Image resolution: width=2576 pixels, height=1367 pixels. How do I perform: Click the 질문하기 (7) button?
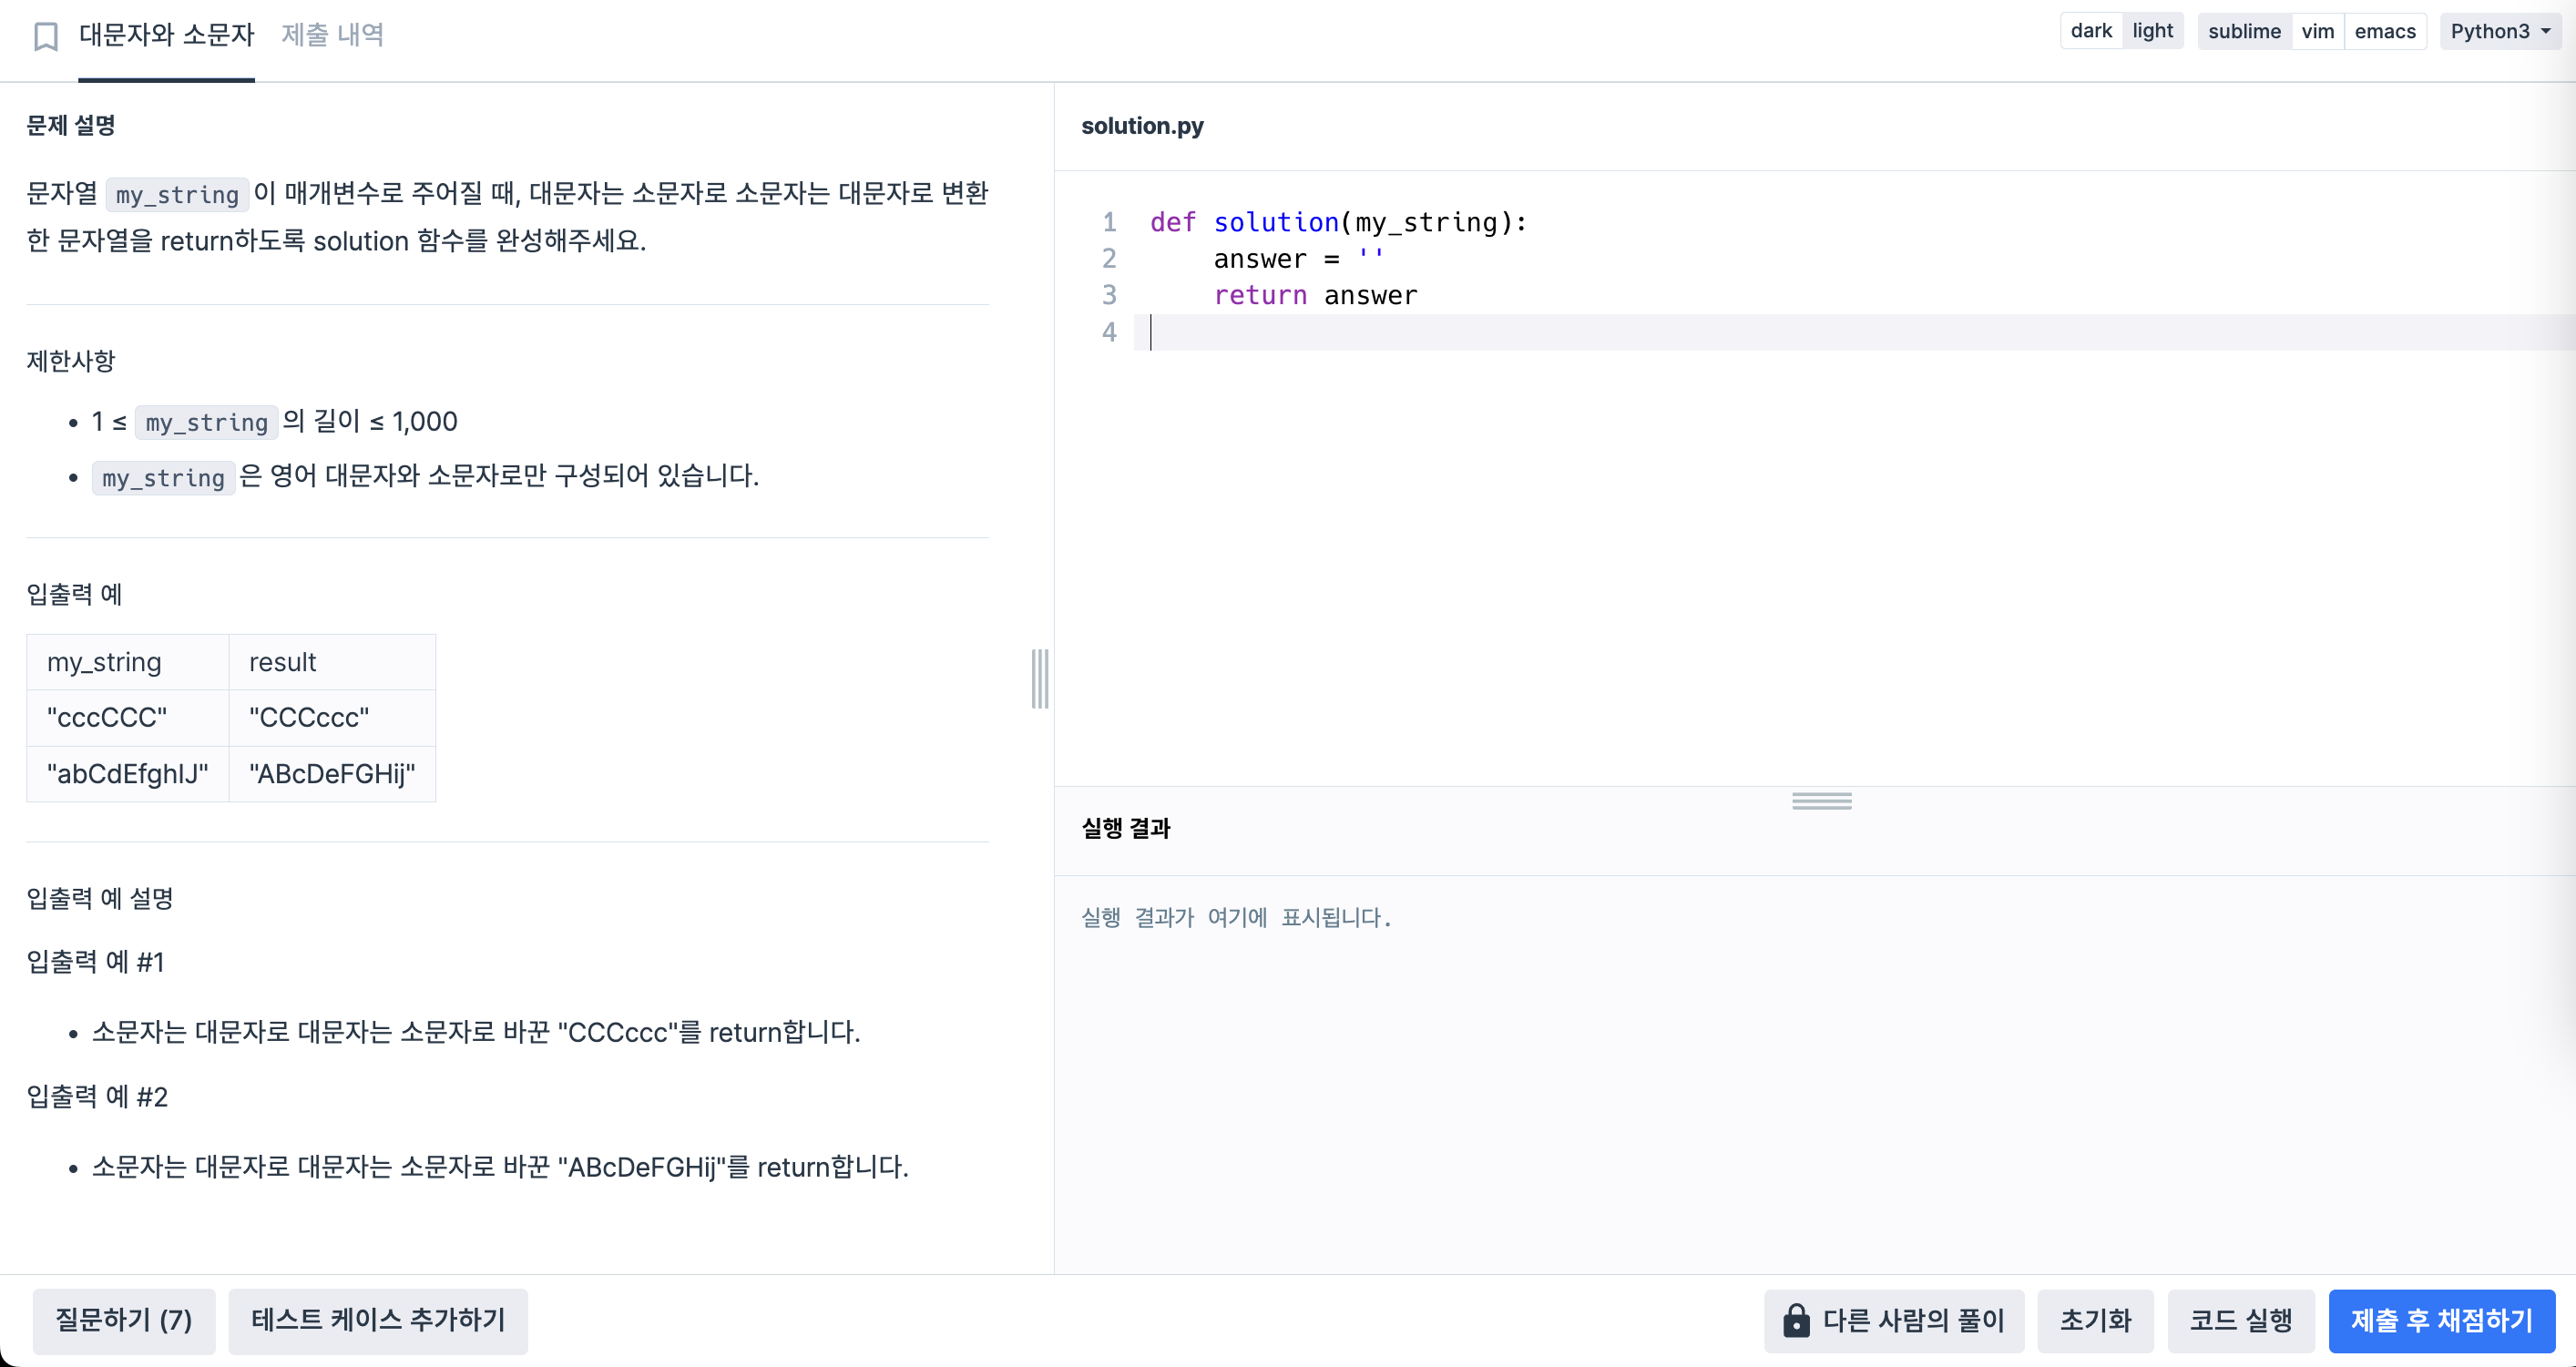point(123,1320)
